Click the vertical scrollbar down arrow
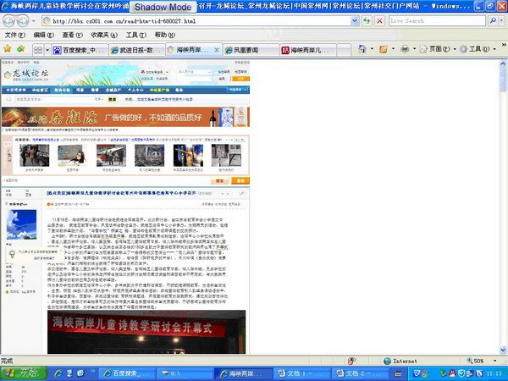Viewport: 508px width, 381px height. pos(503,350)
